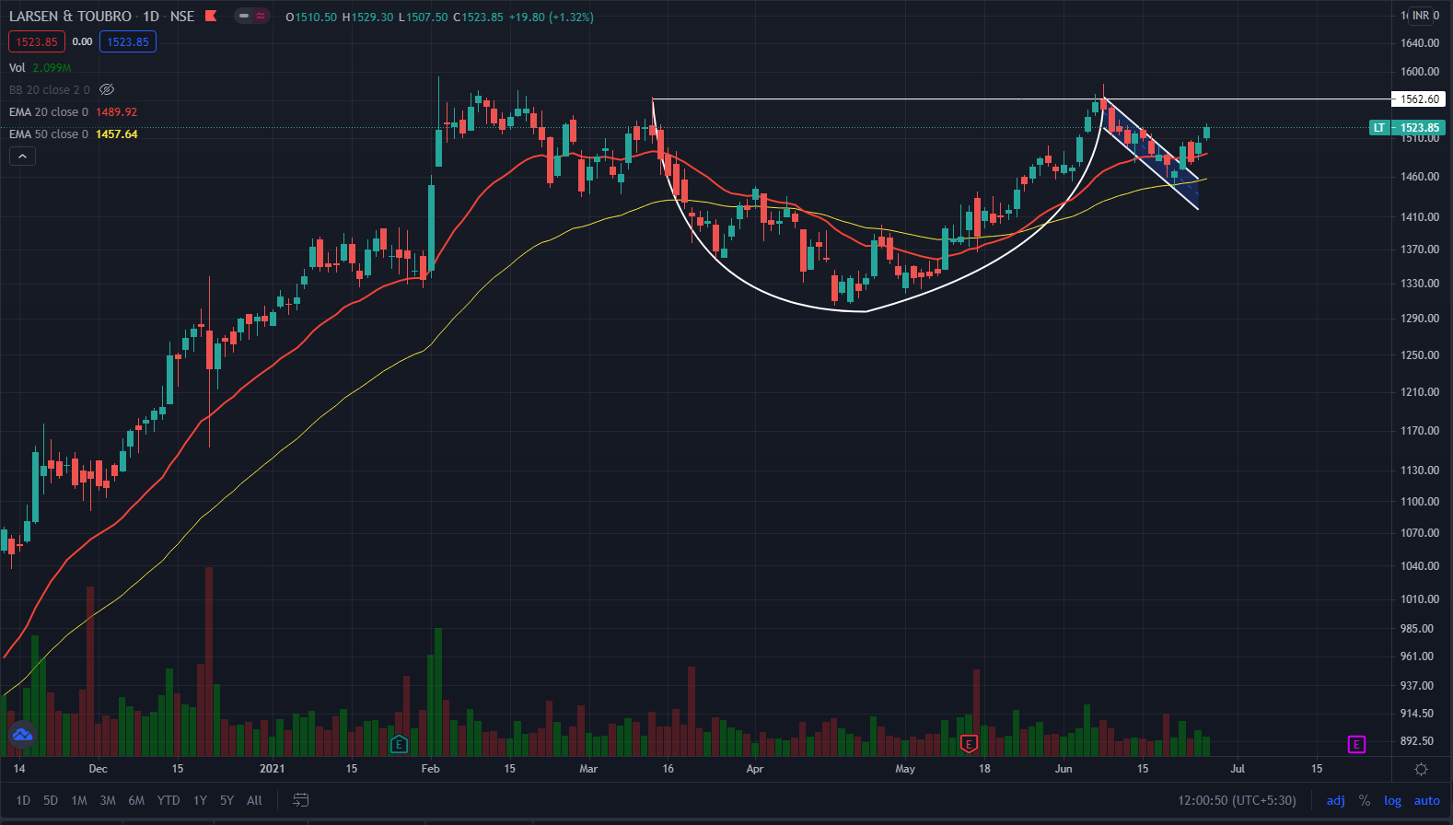
Task: Click the pink wavy indicator icon in header
Action: point(261,16)
